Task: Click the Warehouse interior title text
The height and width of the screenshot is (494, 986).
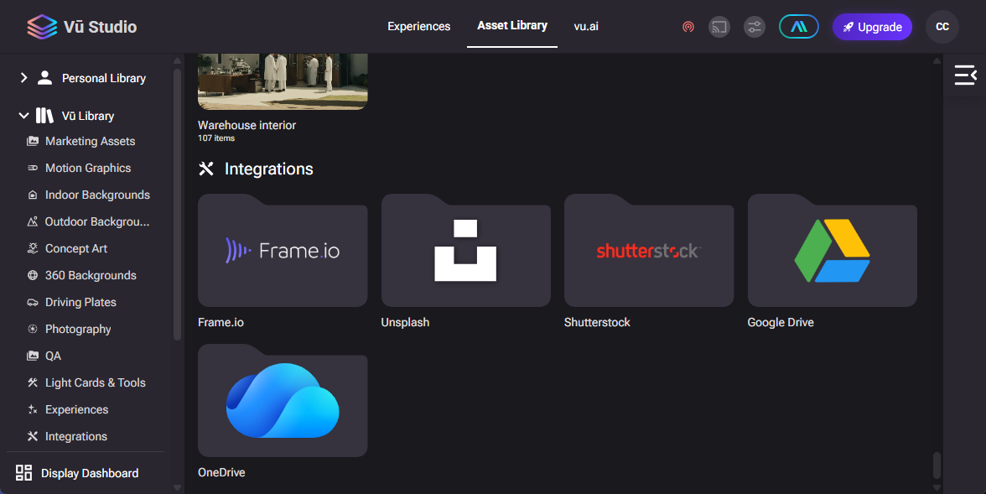Action: (246, 125)
